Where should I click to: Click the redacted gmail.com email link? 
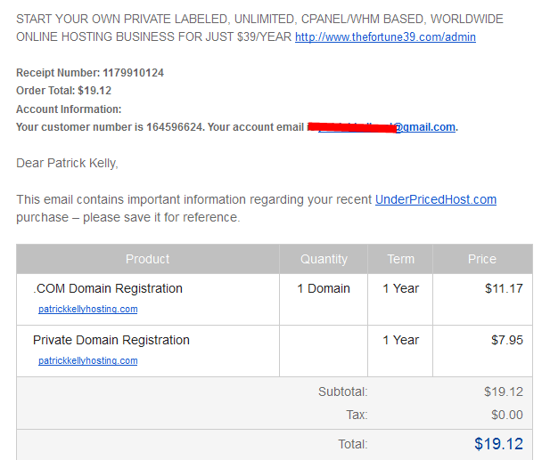coord(387,127)
